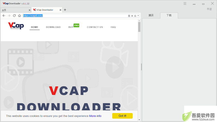Close the VCap Downloader window
The width and height of the screenshot is (217, 122).
coord(212,4)
